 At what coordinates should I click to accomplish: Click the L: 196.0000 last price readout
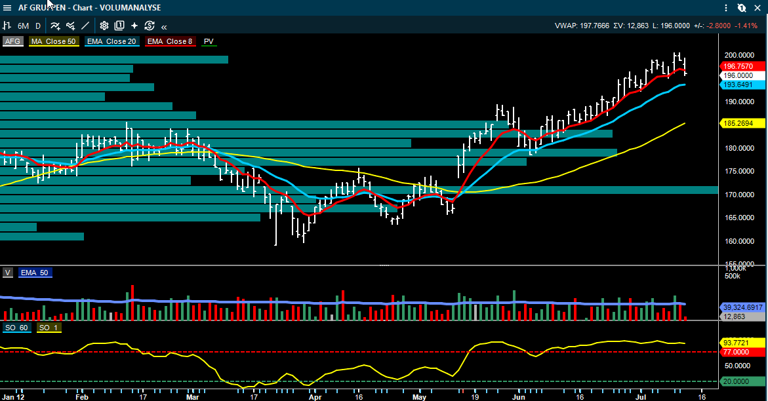[x=671, y=26]
